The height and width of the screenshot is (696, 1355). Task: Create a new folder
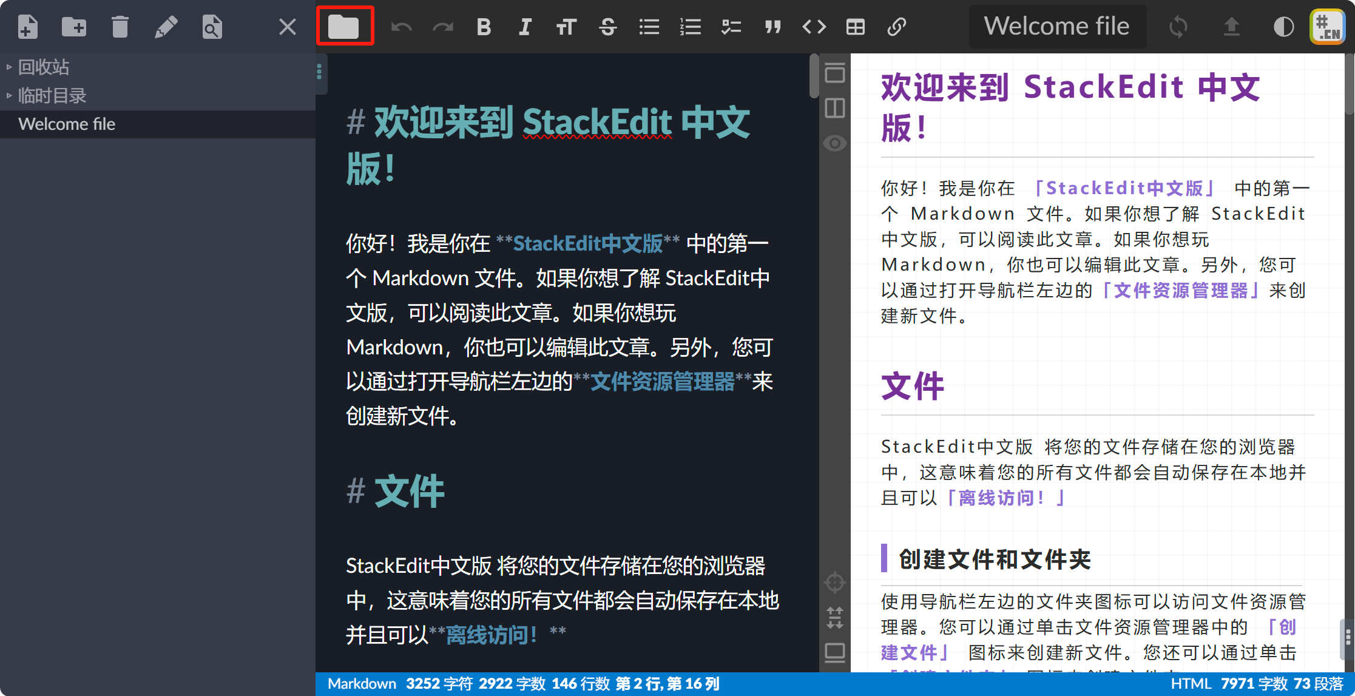click(74, 27)
